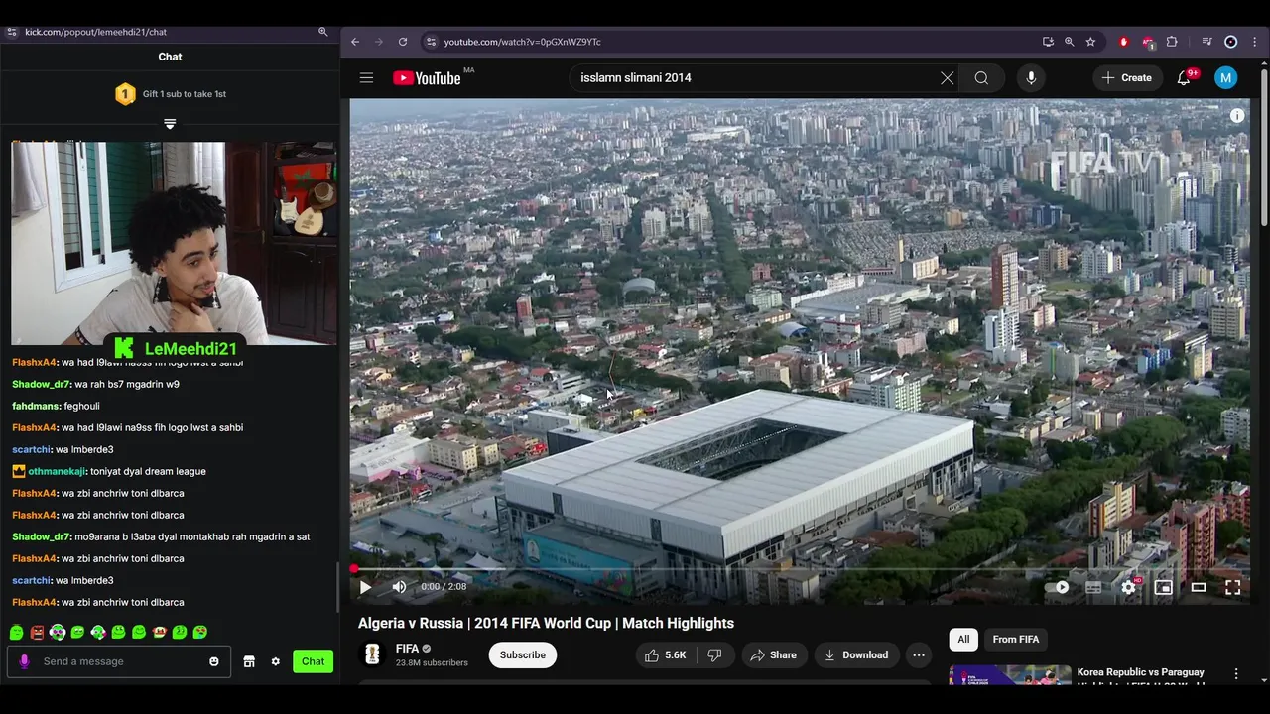Bookmark this page with star icon
The height and width of the screenshot is (714, 1270).
1090,42
